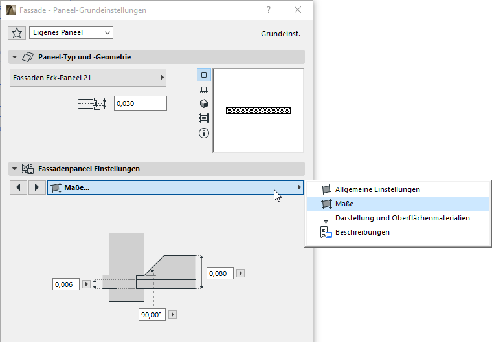This screenshot has height=342, width=492.
Task: Click the Grundeinst. label
Action: 280,34
